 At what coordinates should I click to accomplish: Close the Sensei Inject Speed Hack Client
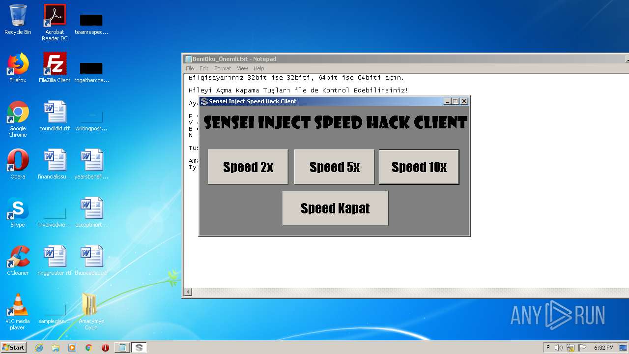464,101
